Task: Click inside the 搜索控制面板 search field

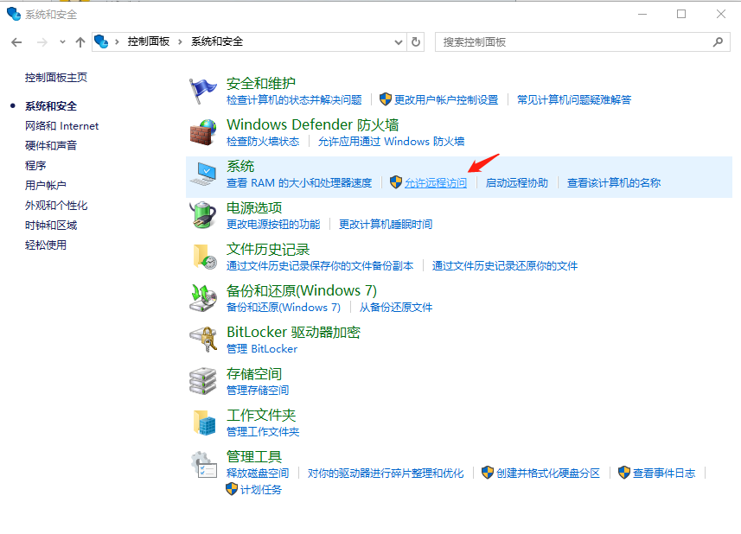Action: (562, 41)
